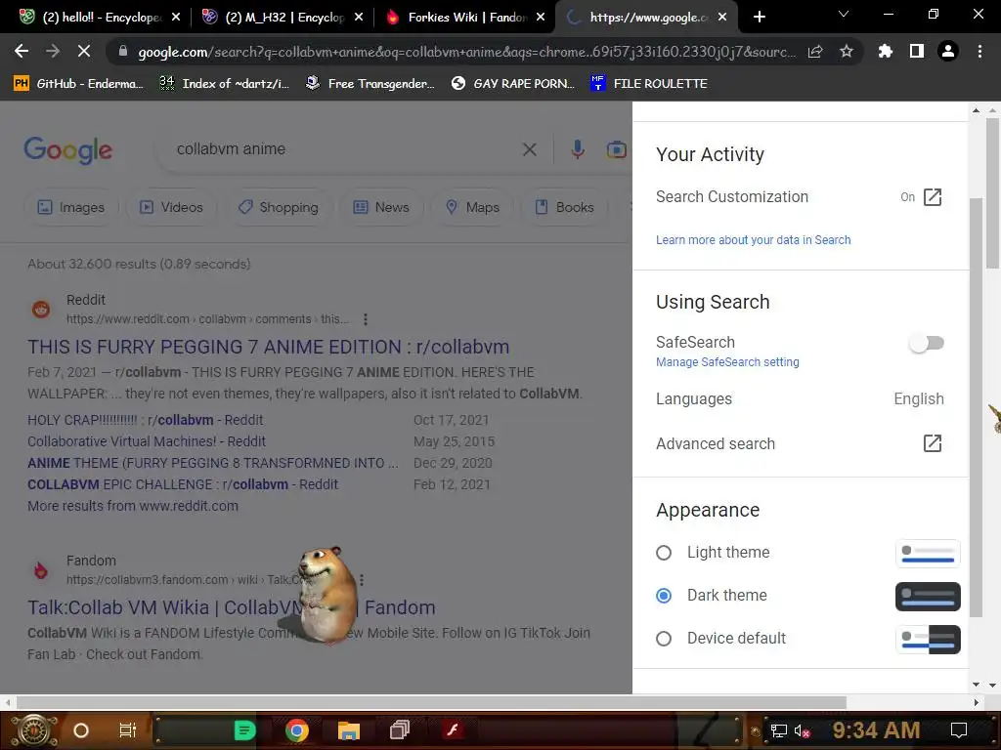Open the Chrome profile avatar
This screenshot has height=750, width=1001.
(948, 52)
